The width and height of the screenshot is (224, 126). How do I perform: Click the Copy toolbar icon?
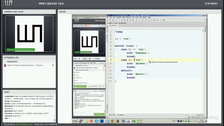125,20
